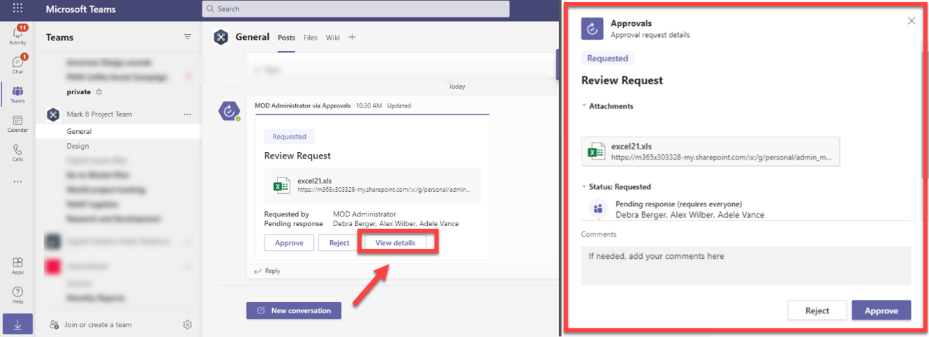Switch to the Files tab
Viewport: 929px width, 337px height.
310,38
